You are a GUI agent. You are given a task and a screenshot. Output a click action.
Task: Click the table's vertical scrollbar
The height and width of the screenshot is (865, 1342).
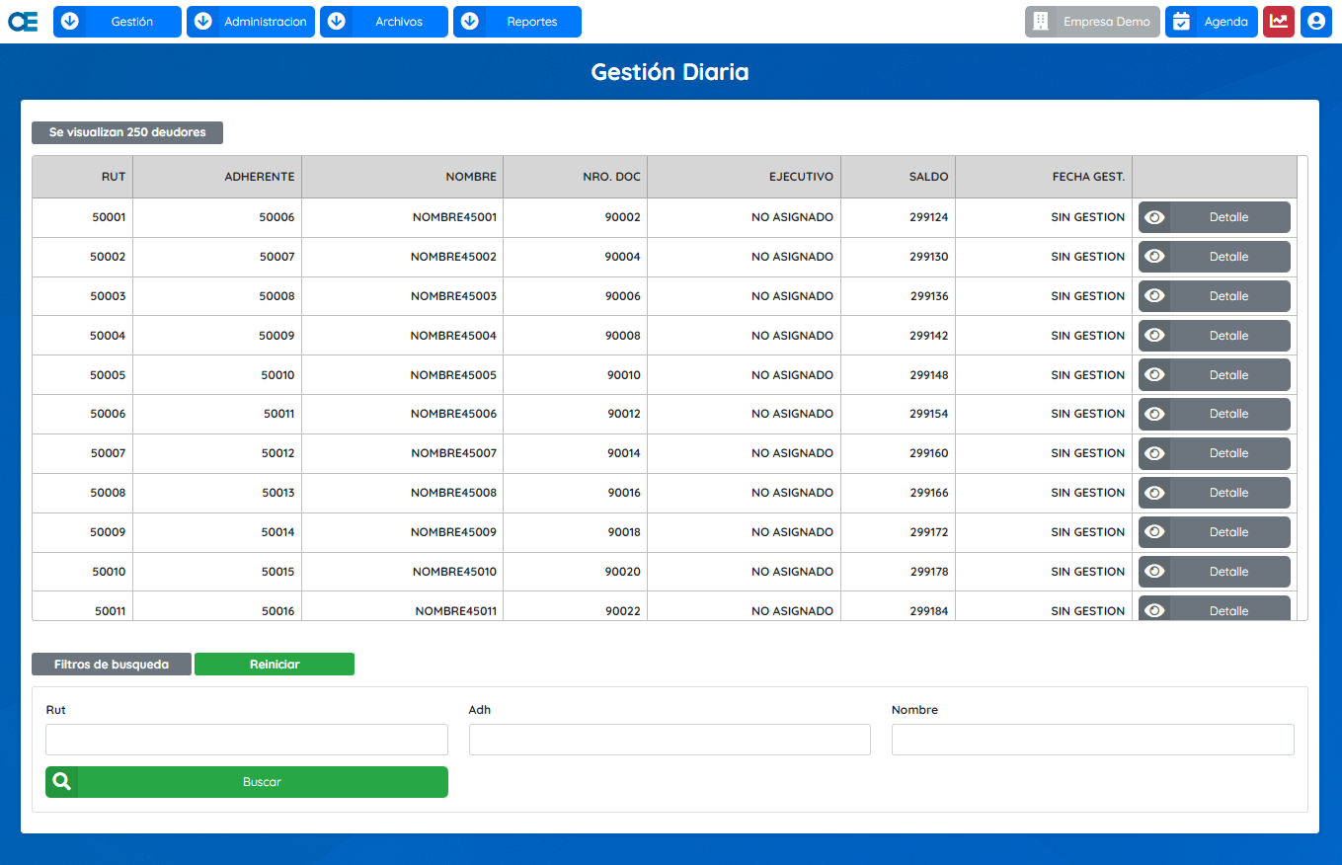click(1302, 387)
